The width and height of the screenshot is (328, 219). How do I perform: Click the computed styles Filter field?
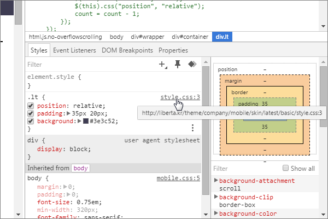coord(246,169)
